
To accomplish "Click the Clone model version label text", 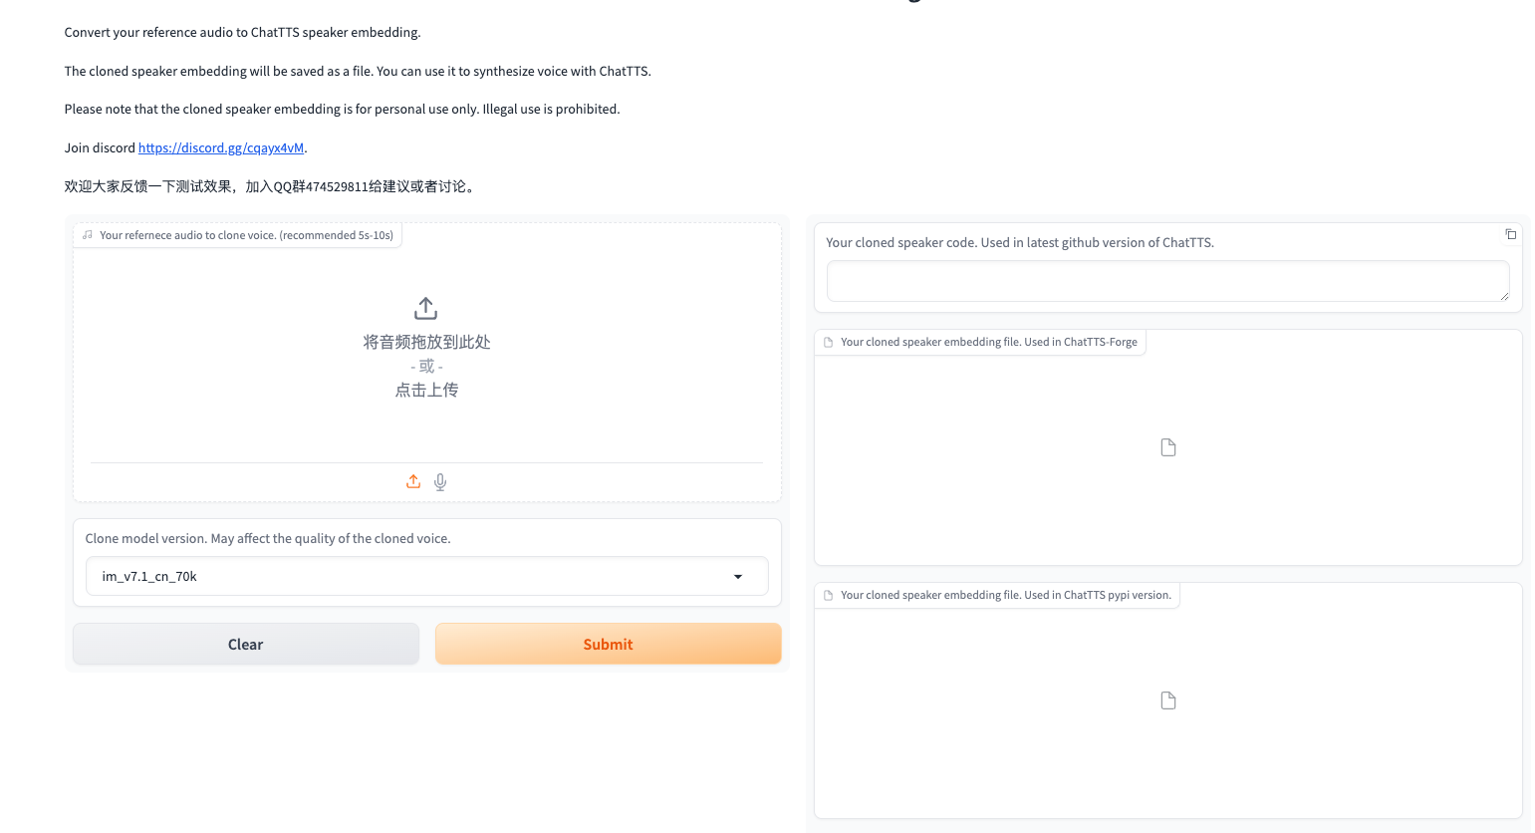I will click(267, 538).
